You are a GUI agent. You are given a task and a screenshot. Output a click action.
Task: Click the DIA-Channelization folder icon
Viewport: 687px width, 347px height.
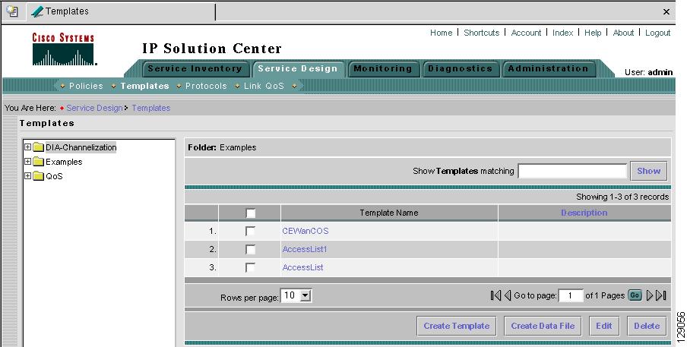coord(39,147)
